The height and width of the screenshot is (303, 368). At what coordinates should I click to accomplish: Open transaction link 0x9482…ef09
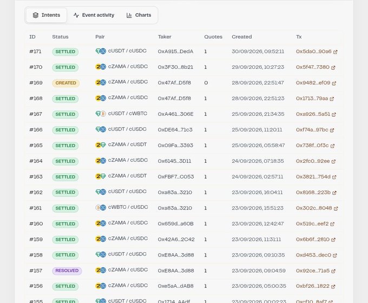pyautogui.click(x=313, y=83)
